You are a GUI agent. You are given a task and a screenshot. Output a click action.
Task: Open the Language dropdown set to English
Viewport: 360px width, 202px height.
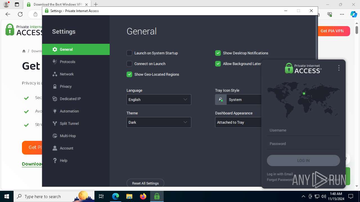[159, 100]
